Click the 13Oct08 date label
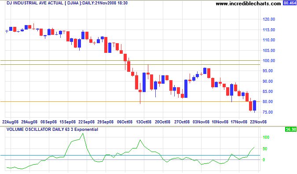 pyautogui.click(x=143, y=122)
